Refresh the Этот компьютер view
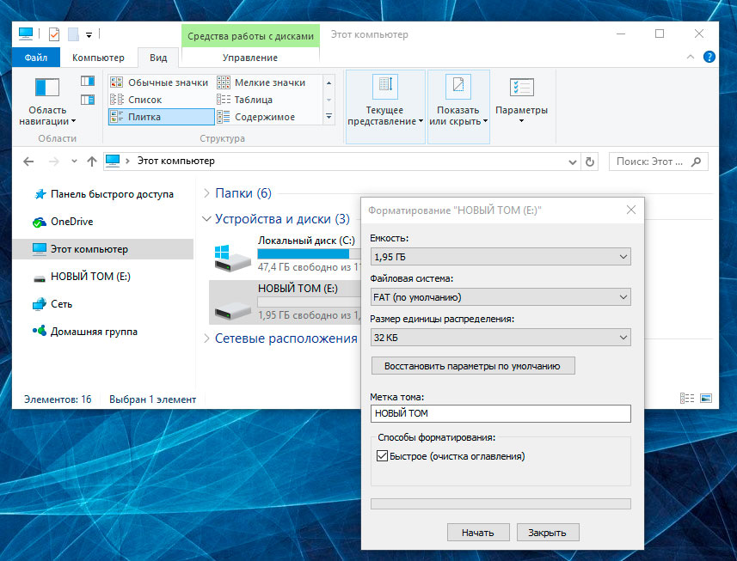Image resolution: width=737 pixels, height=561 pixels. click(589, 162)
